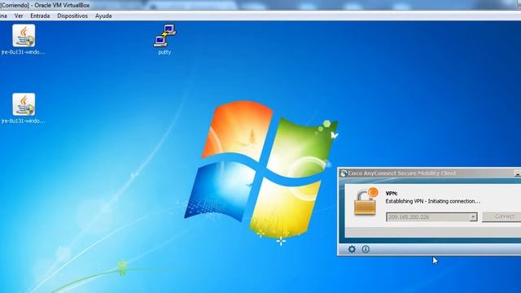Screen dimensions: 521x293
Task: Select the upper jre-8u131 Java installer icon
Action: pos(24,39)
